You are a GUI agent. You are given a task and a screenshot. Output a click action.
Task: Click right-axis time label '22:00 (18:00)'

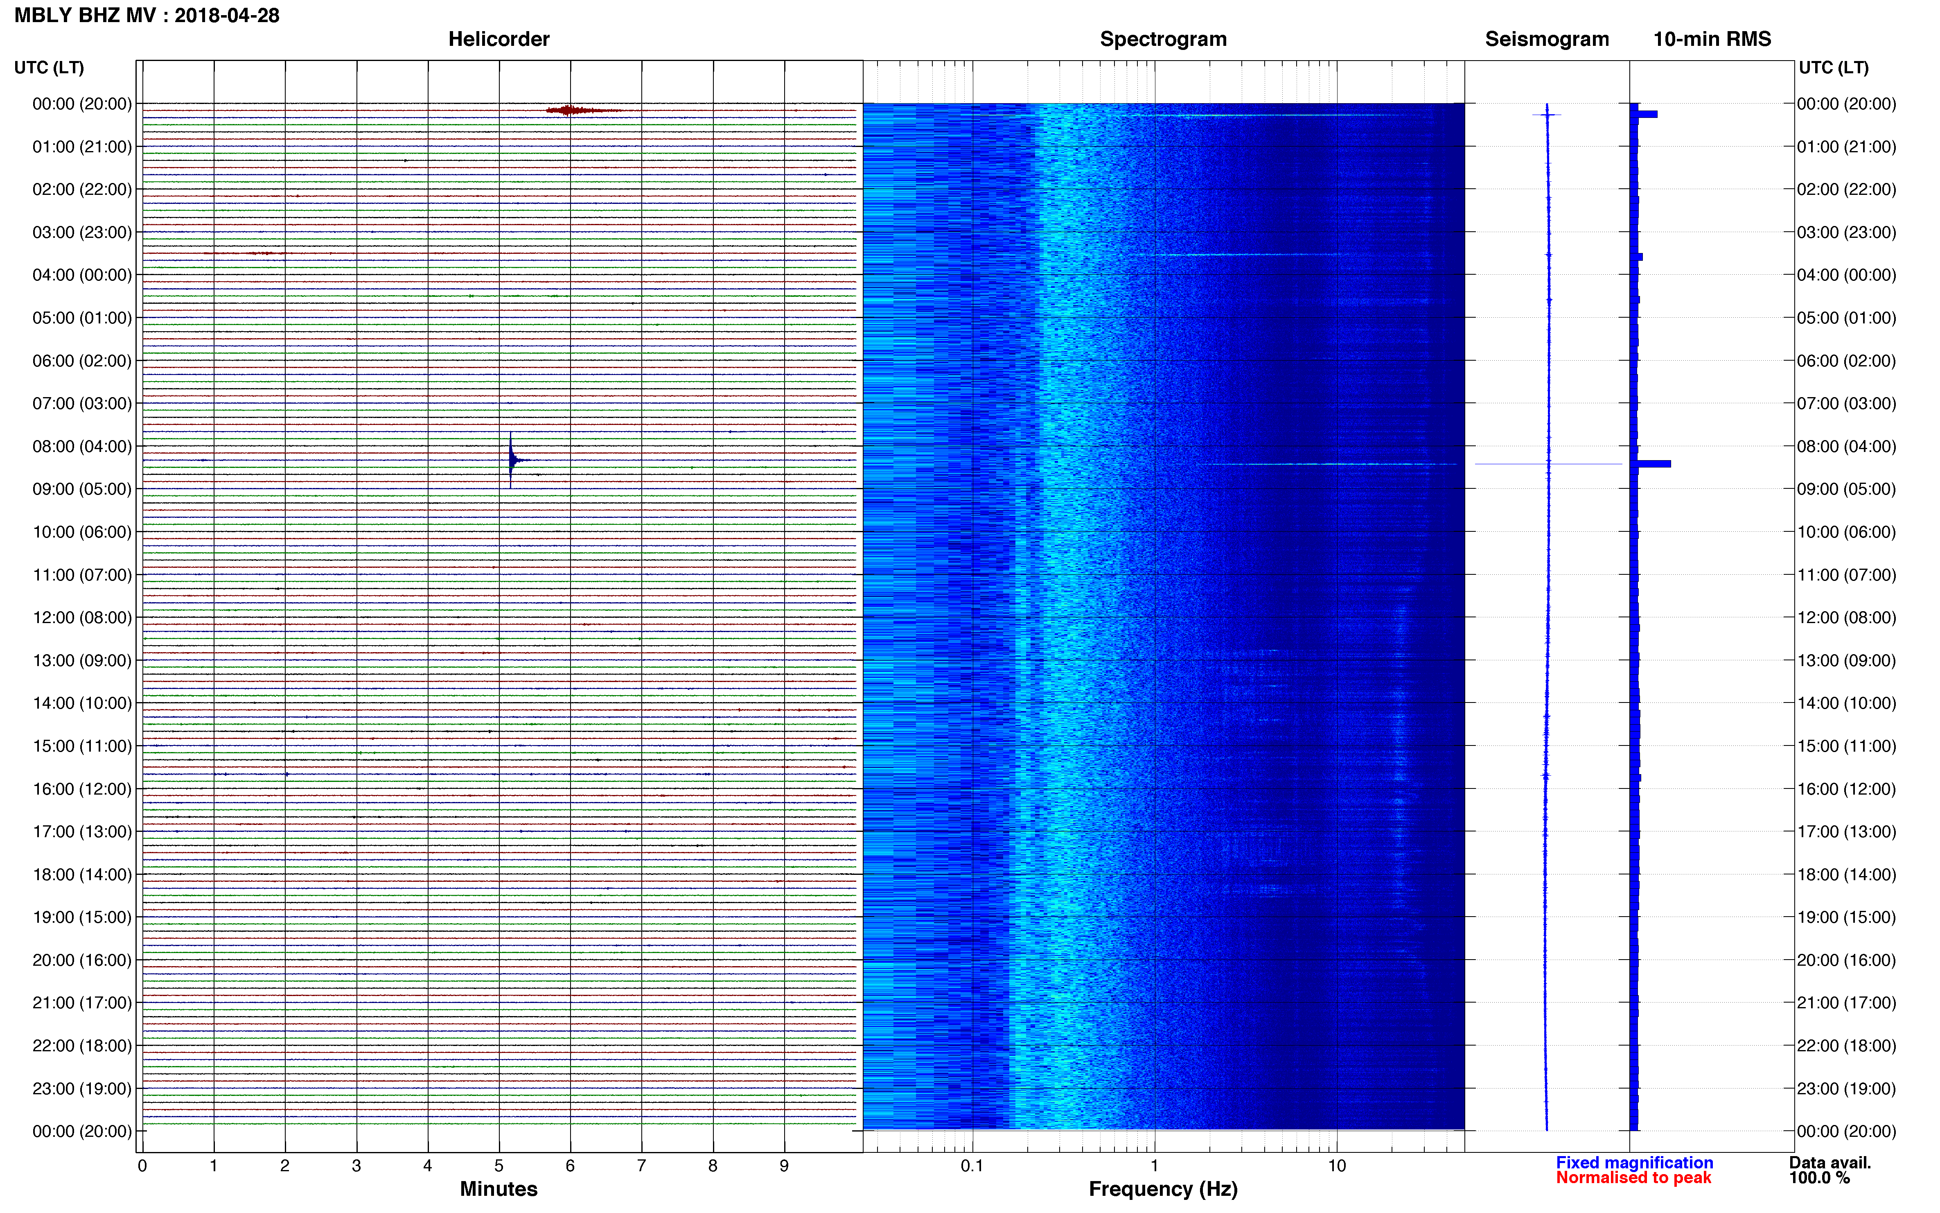pos(1846,1045)
